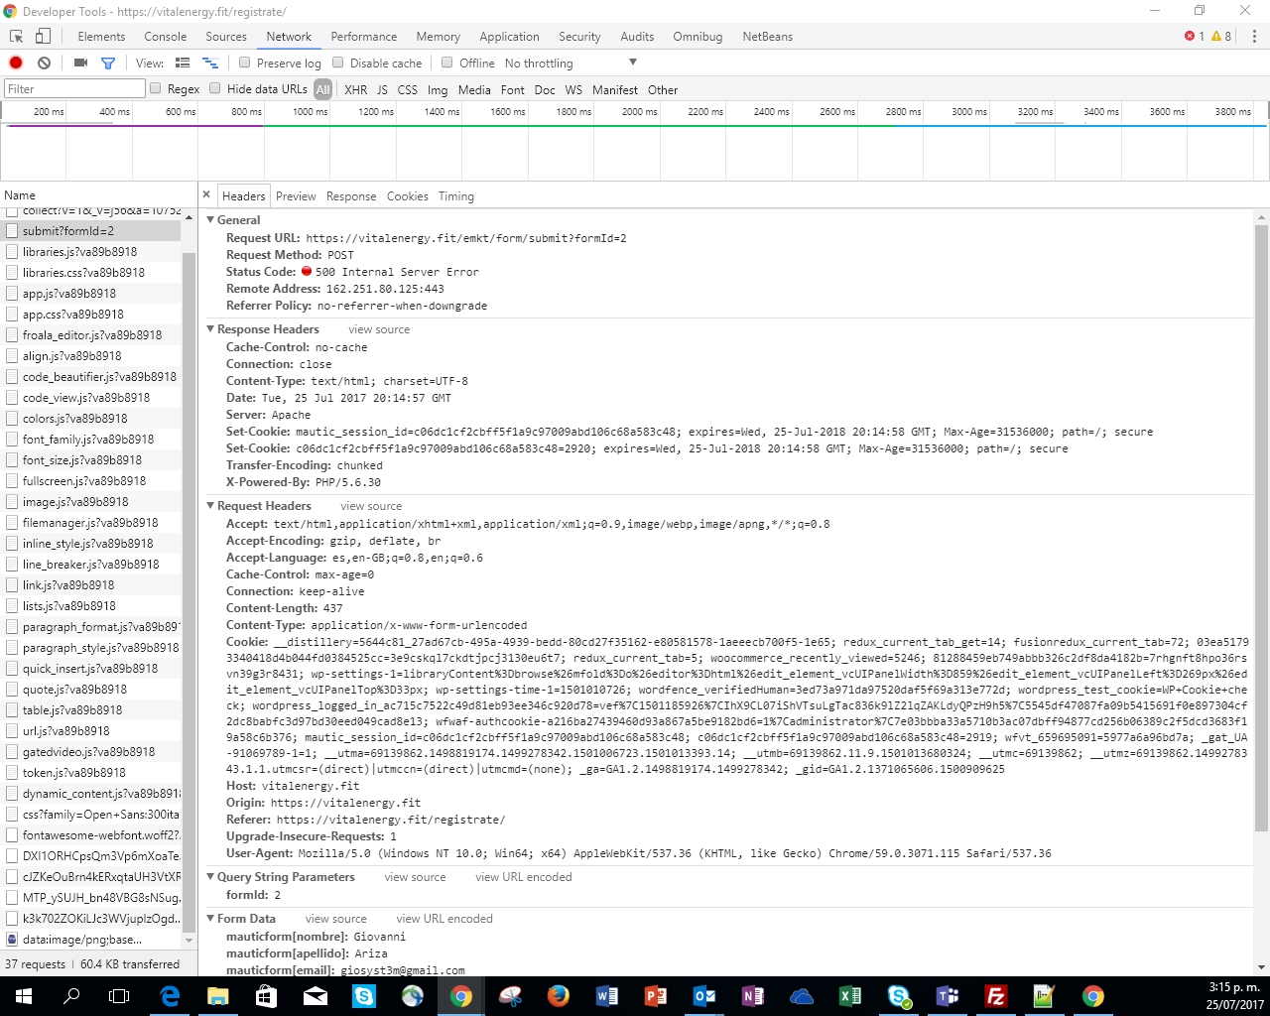Open File Explorer from the taskbar
This screenshot has width=1270, height=1016.
[x=218, y=996]
